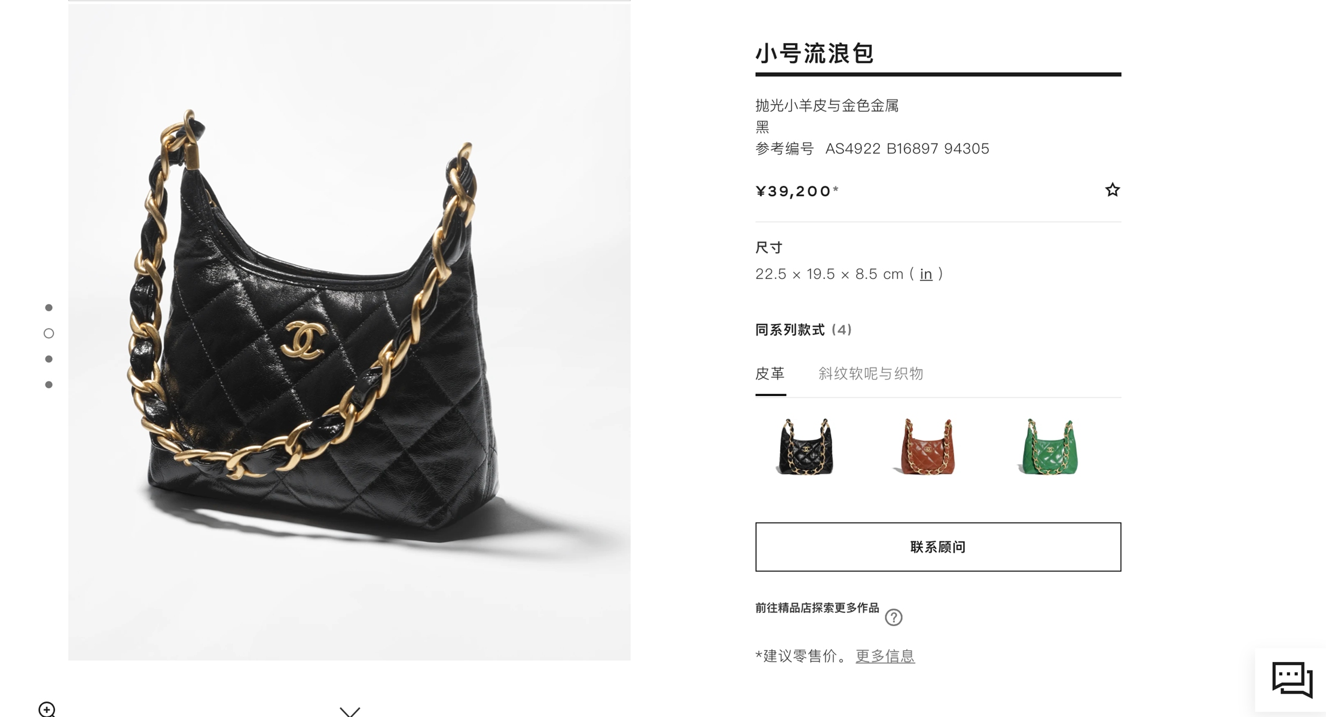Click the main black handbag photo

click(x=349, y=330)
